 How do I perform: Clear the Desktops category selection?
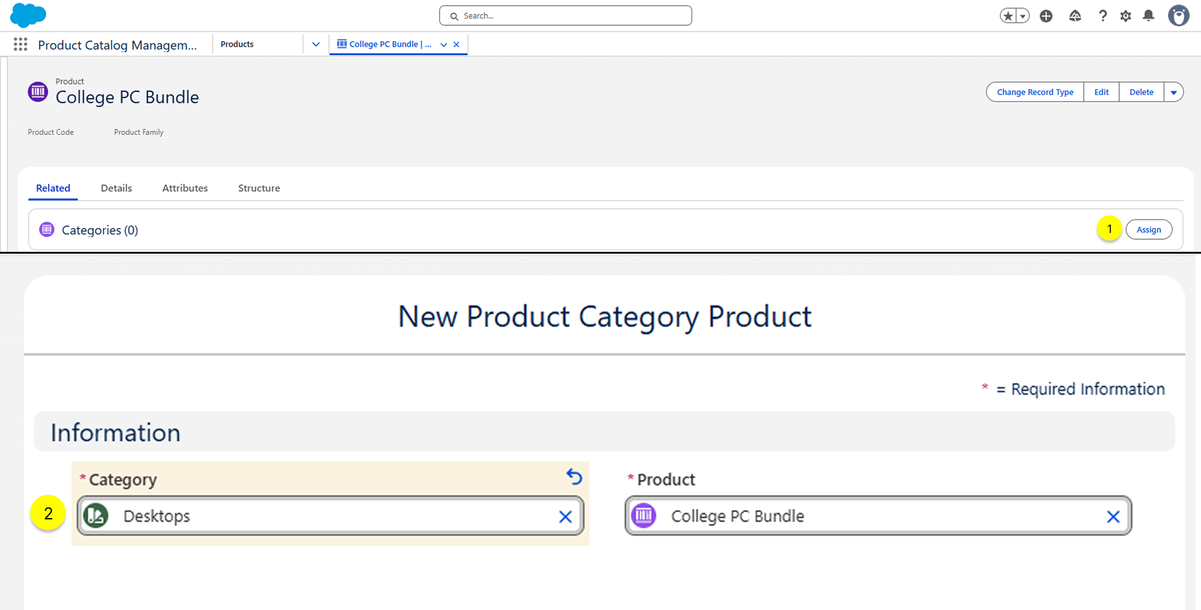click(x=565, y=517)
